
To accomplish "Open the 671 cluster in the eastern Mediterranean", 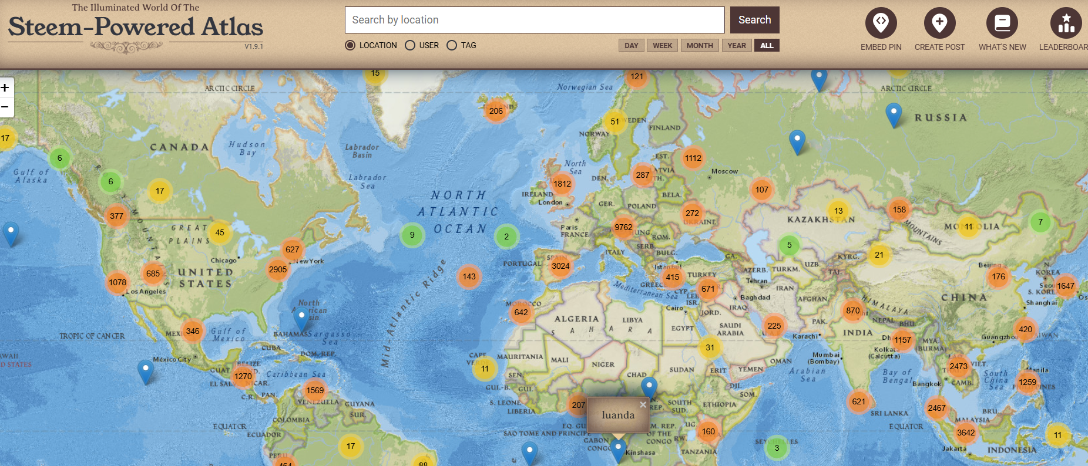I will click(x=708, y=289).
